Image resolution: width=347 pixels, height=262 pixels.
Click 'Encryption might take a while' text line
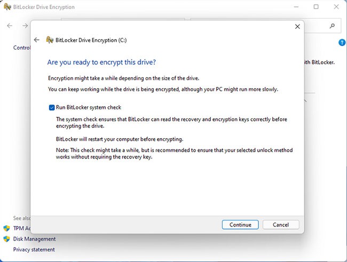(123, 78)
